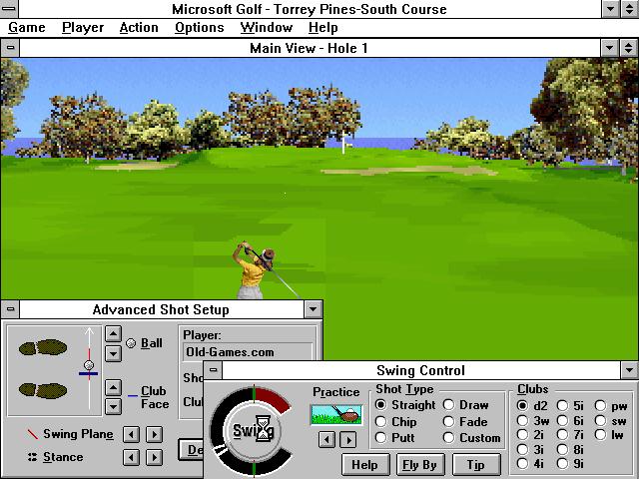The height and width of the screenshot is (479, 639).
Task: Click the Swing Plane left arrow
Action: click(x=131, y=434)
